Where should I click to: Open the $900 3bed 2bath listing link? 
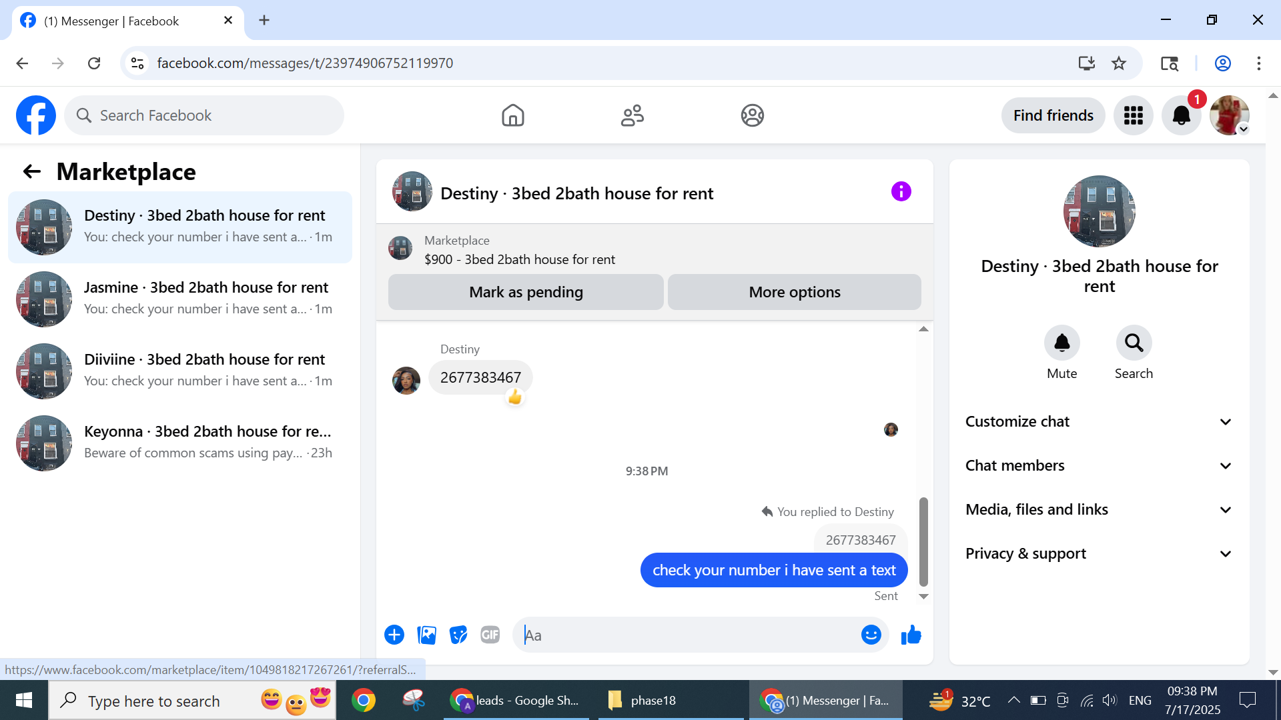520,259
